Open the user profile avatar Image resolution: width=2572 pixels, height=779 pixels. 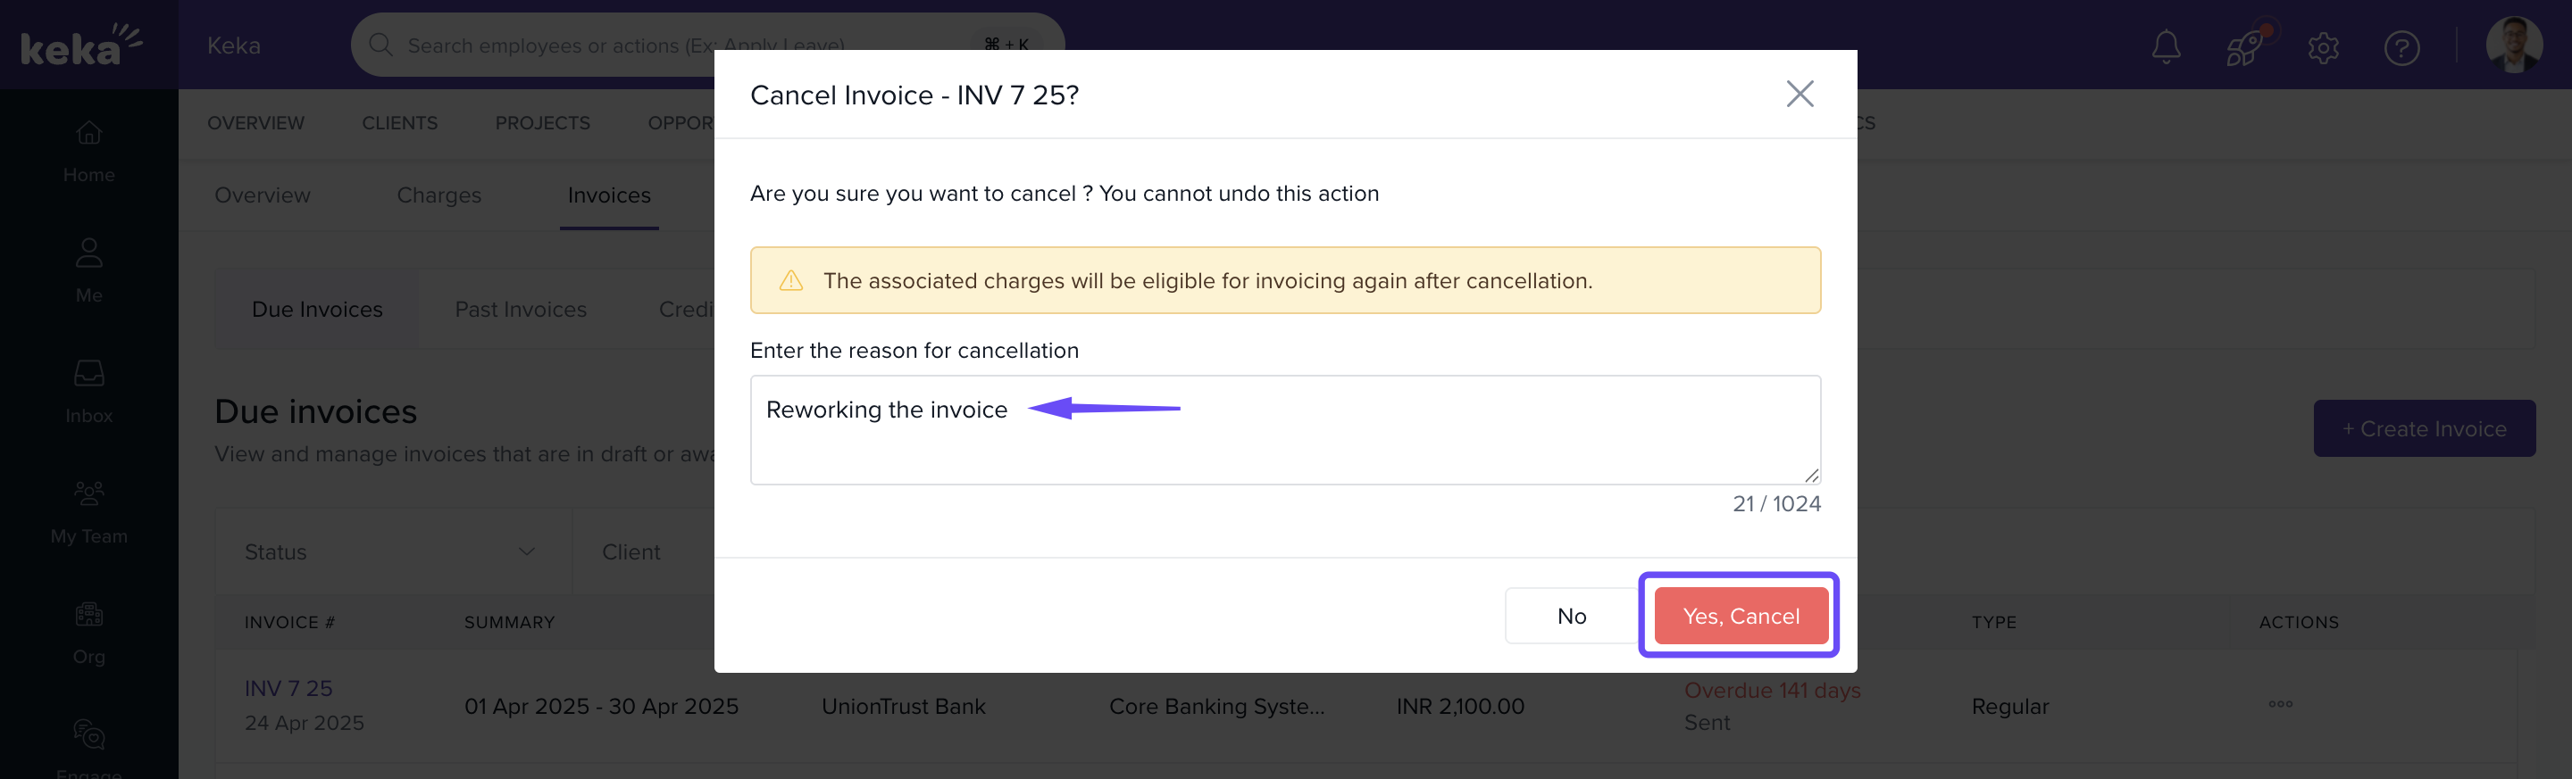tap(2513, 45)
